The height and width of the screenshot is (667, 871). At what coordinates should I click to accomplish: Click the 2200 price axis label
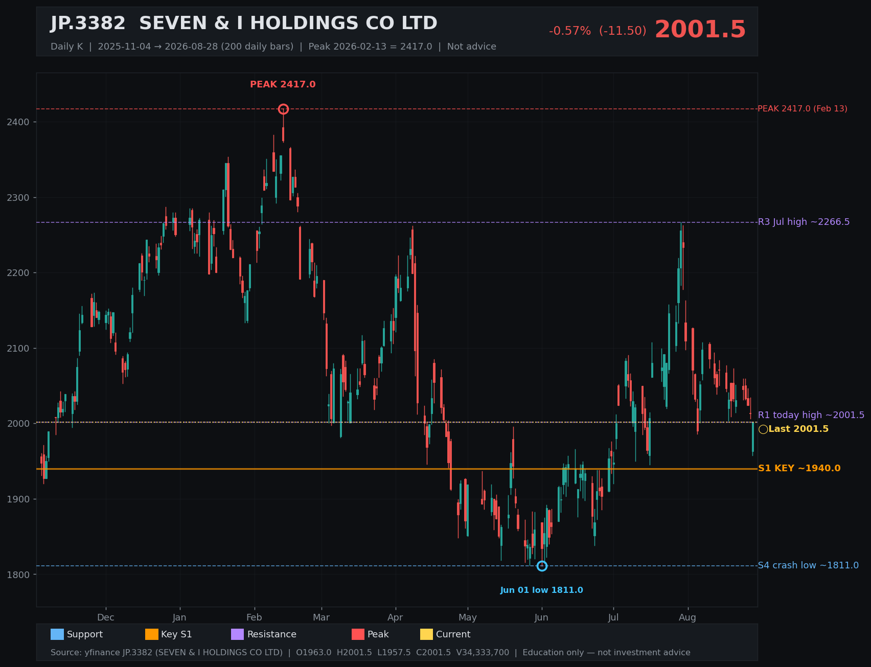(x=18, y=273)
